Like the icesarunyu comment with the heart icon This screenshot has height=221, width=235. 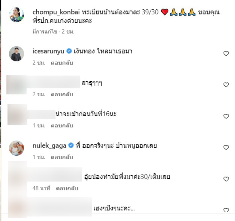(226, 54)
